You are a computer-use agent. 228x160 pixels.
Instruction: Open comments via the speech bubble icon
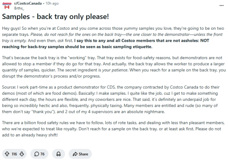[x=37, y=154]
